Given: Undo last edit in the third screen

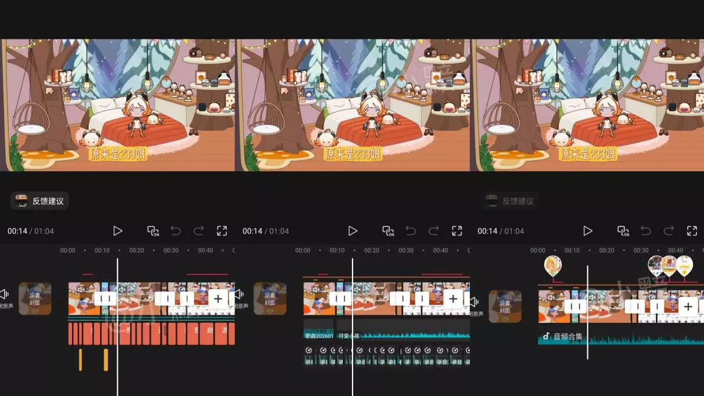Looking at the screenshot, I should click(x=646, y=231).
